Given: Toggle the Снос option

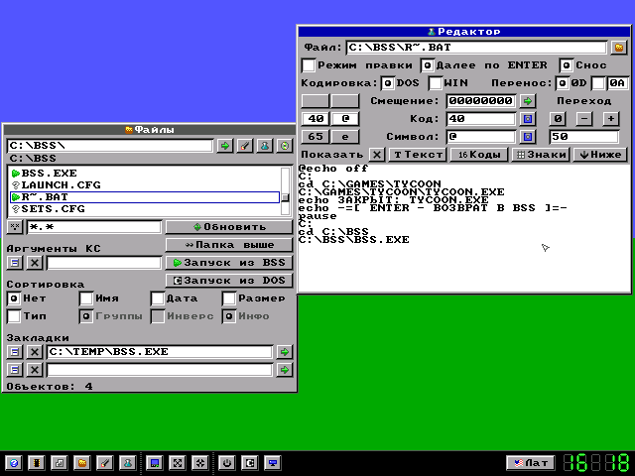Looking at the screenshot, I should (x=567, y=65).
